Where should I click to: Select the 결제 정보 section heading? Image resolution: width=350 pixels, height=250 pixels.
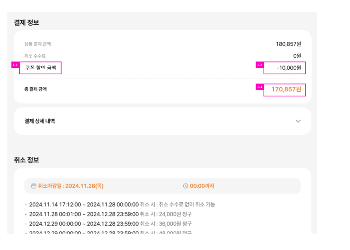[x=26, y=22]
